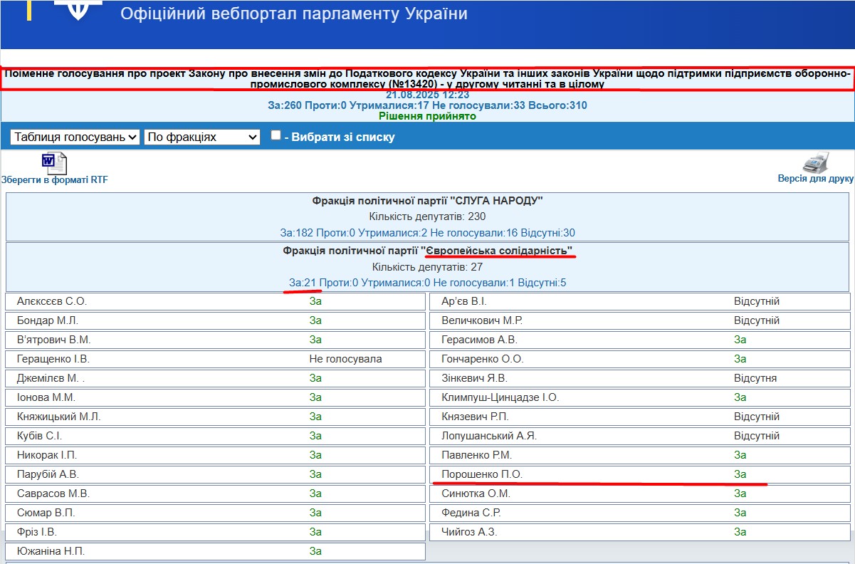Click 'Відсутня' status for Зінкевич
This screenshot has width=855, height=564.
pos(755,378)
